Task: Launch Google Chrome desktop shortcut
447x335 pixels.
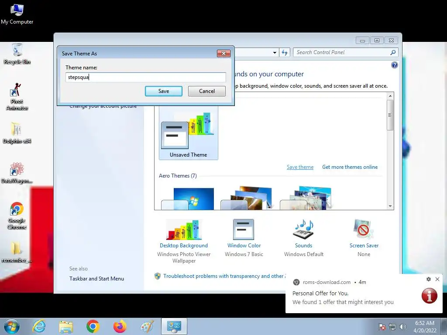Action: click(17, 215)
